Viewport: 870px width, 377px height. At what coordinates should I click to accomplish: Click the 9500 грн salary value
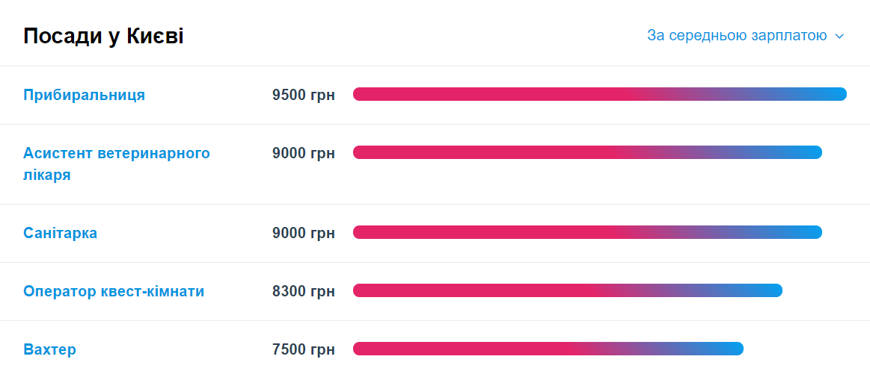pos(304,96)
